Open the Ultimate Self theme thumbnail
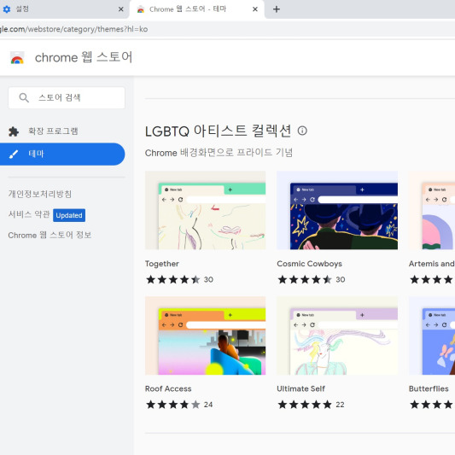The width and height of the screenshot is (455, 455). (x=337, y=335)
